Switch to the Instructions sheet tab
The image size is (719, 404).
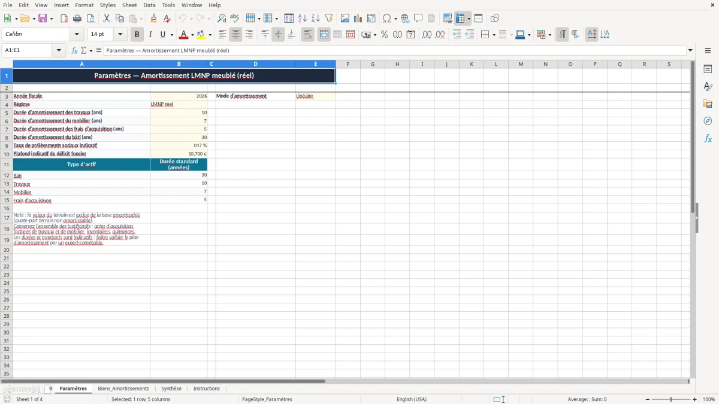click(x=207, y=388)
